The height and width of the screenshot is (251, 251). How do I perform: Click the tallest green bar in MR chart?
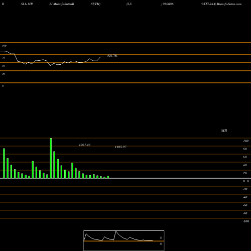coord(51,158)
